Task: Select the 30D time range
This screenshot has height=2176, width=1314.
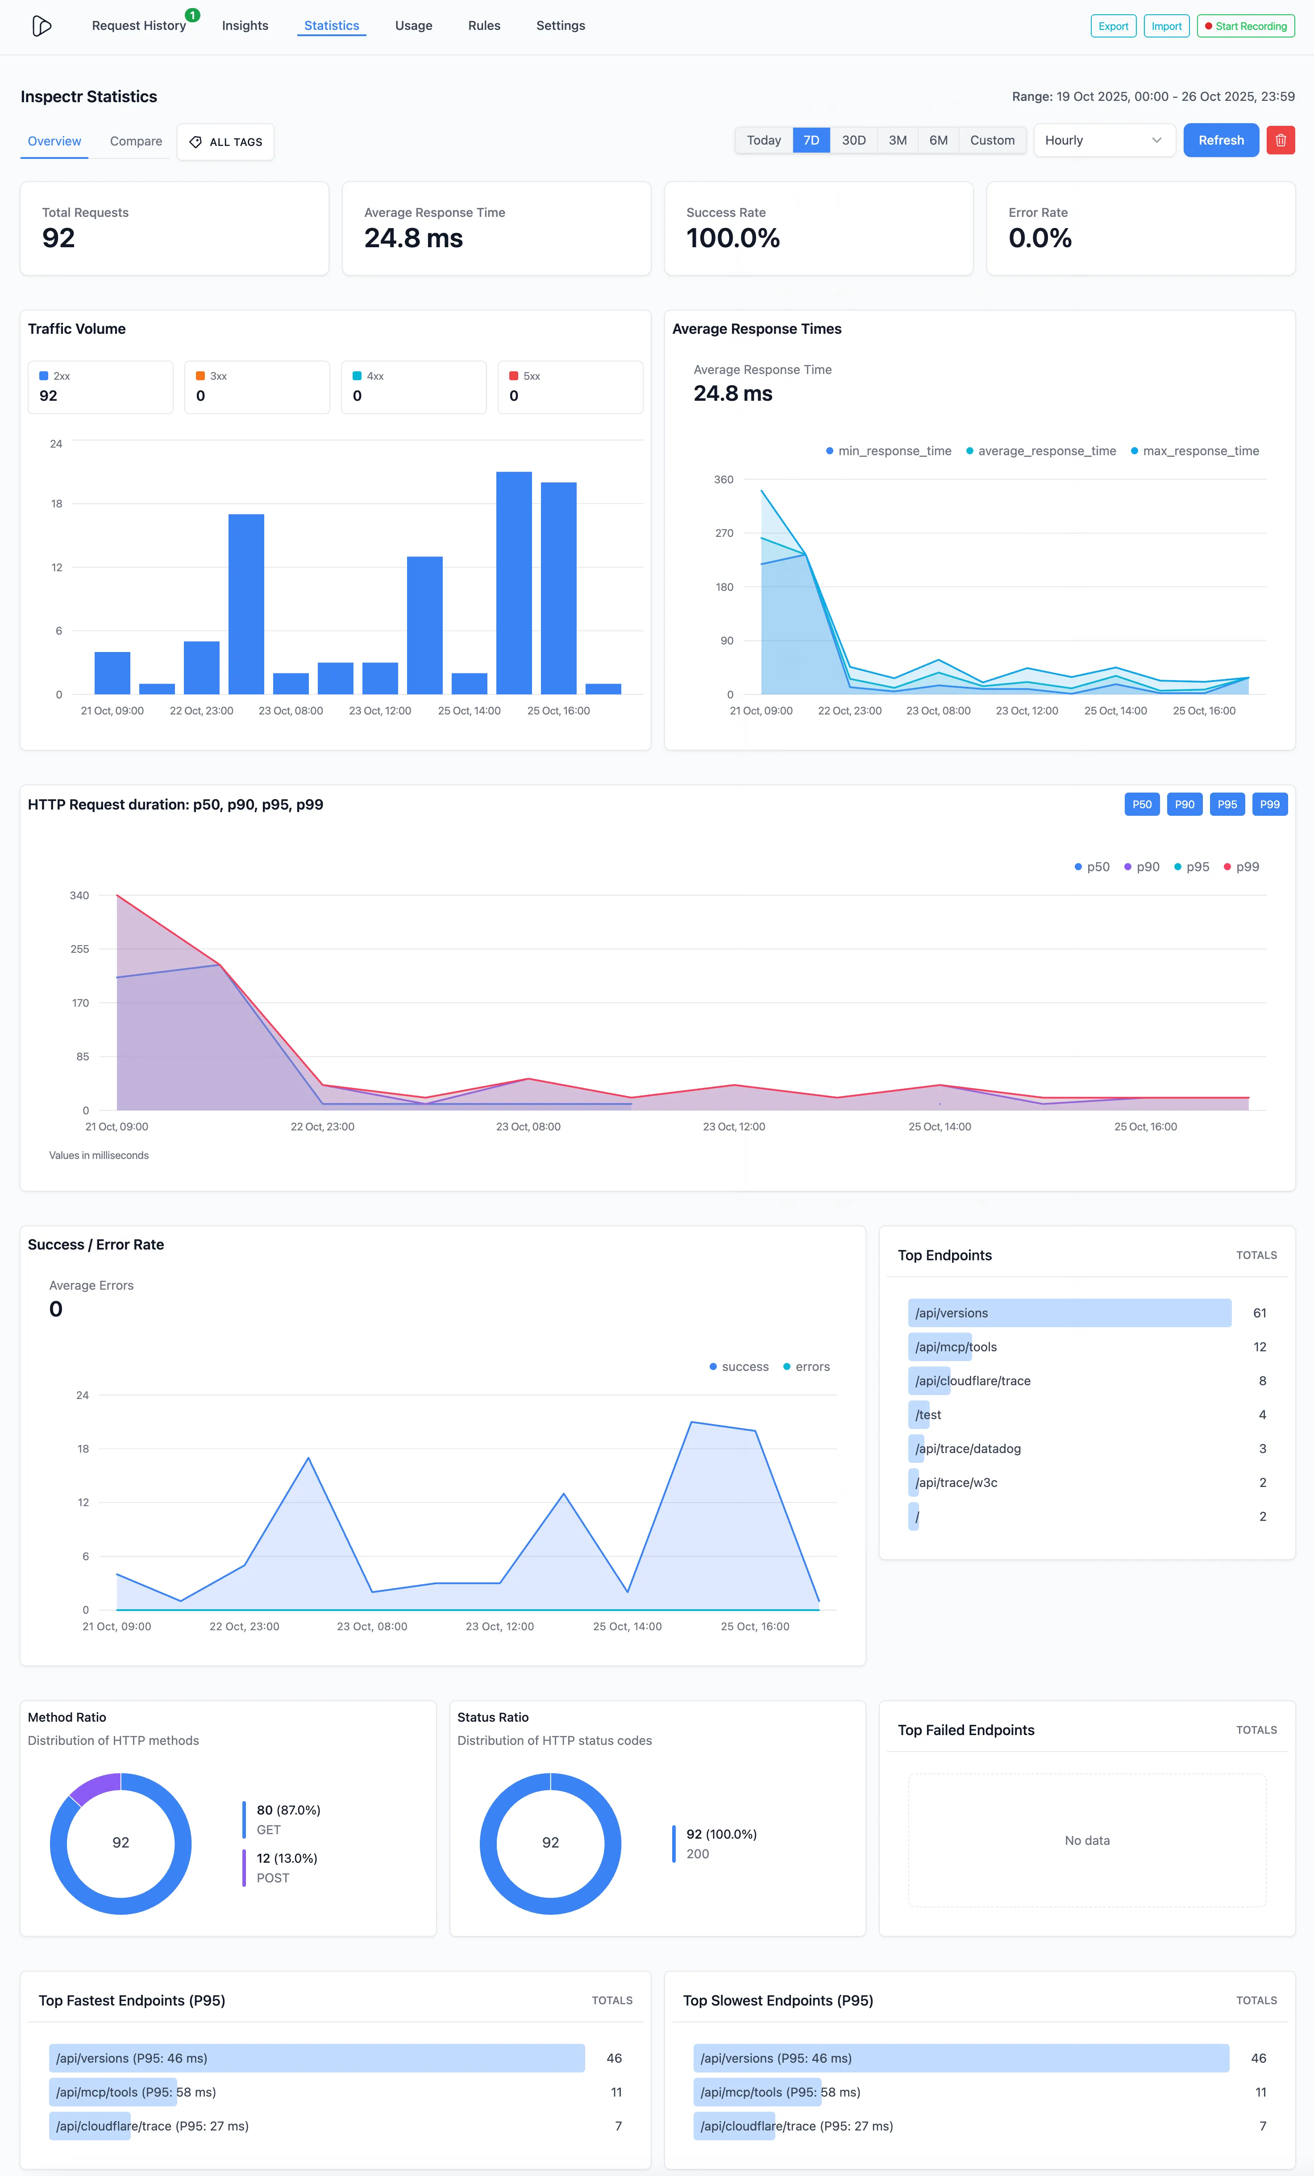Action: pos(853,140)
